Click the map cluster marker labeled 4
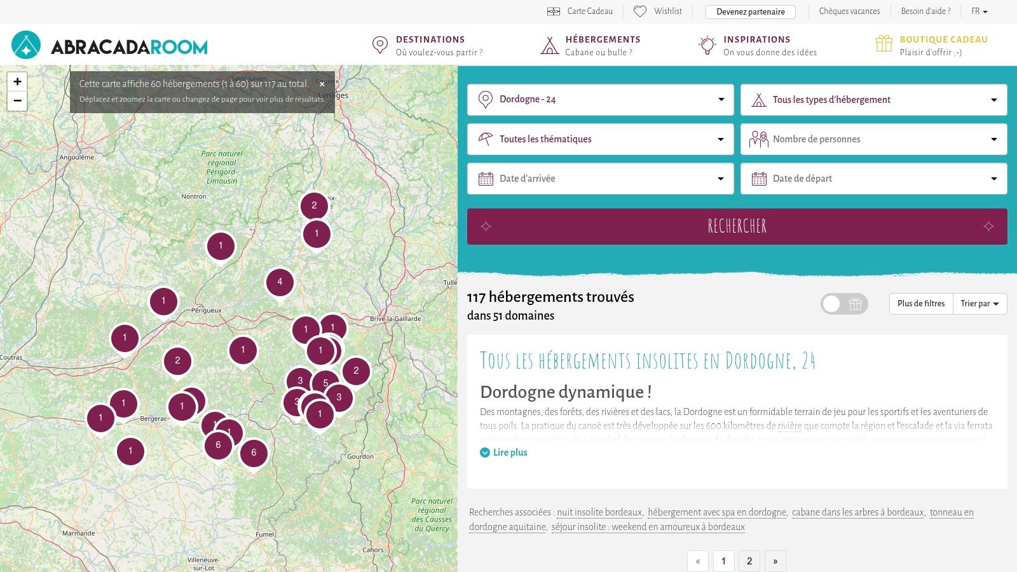1017x572 pixels. 280,282
